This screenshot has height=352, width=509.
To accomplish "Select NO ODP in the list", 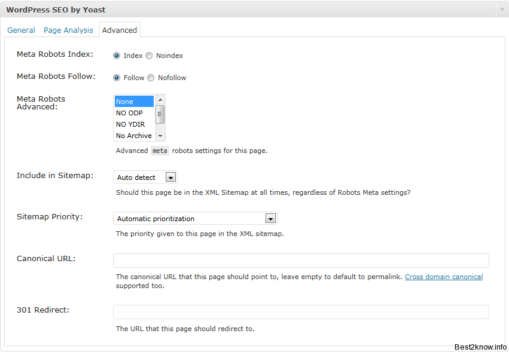I will [134, 113].
